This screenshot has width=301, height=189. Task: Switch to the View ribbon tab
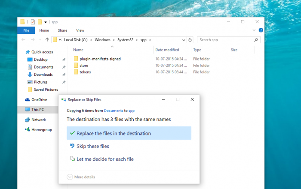[x=80, y=30]
